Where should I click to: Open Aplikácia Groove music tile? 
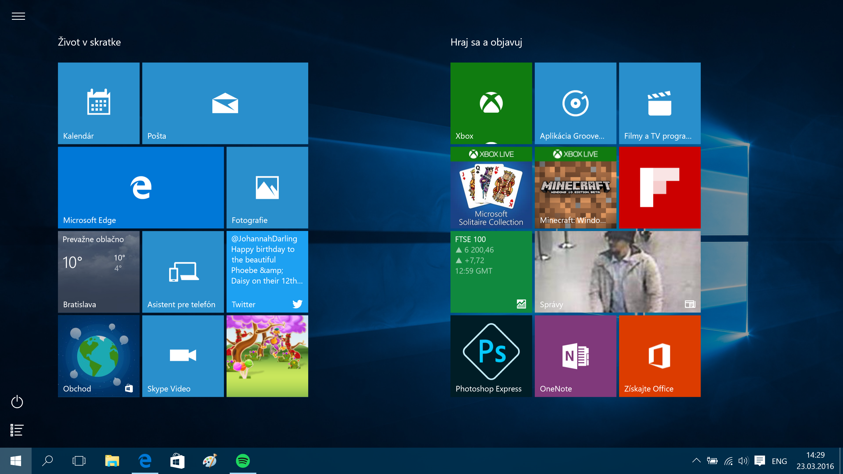point(575,103)
